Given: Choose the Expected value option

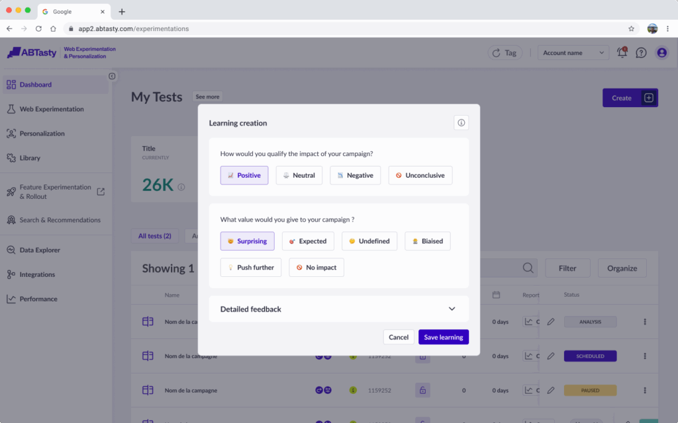Looking at the screenshot, I should [x=308, y=241].
